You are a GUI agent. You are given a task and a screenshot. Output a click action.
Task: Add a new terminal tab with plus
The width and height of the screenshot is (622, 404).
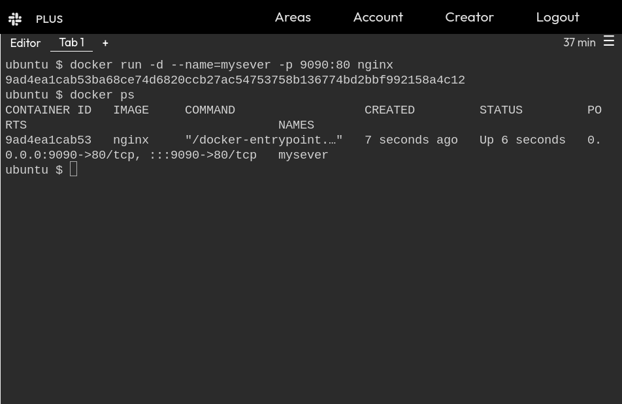point(105,43)
